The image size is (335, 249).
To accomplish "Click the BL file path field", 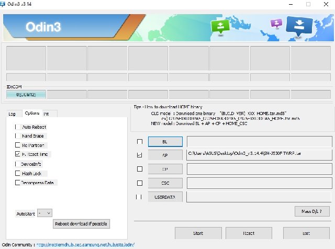I will pos(260,142).
